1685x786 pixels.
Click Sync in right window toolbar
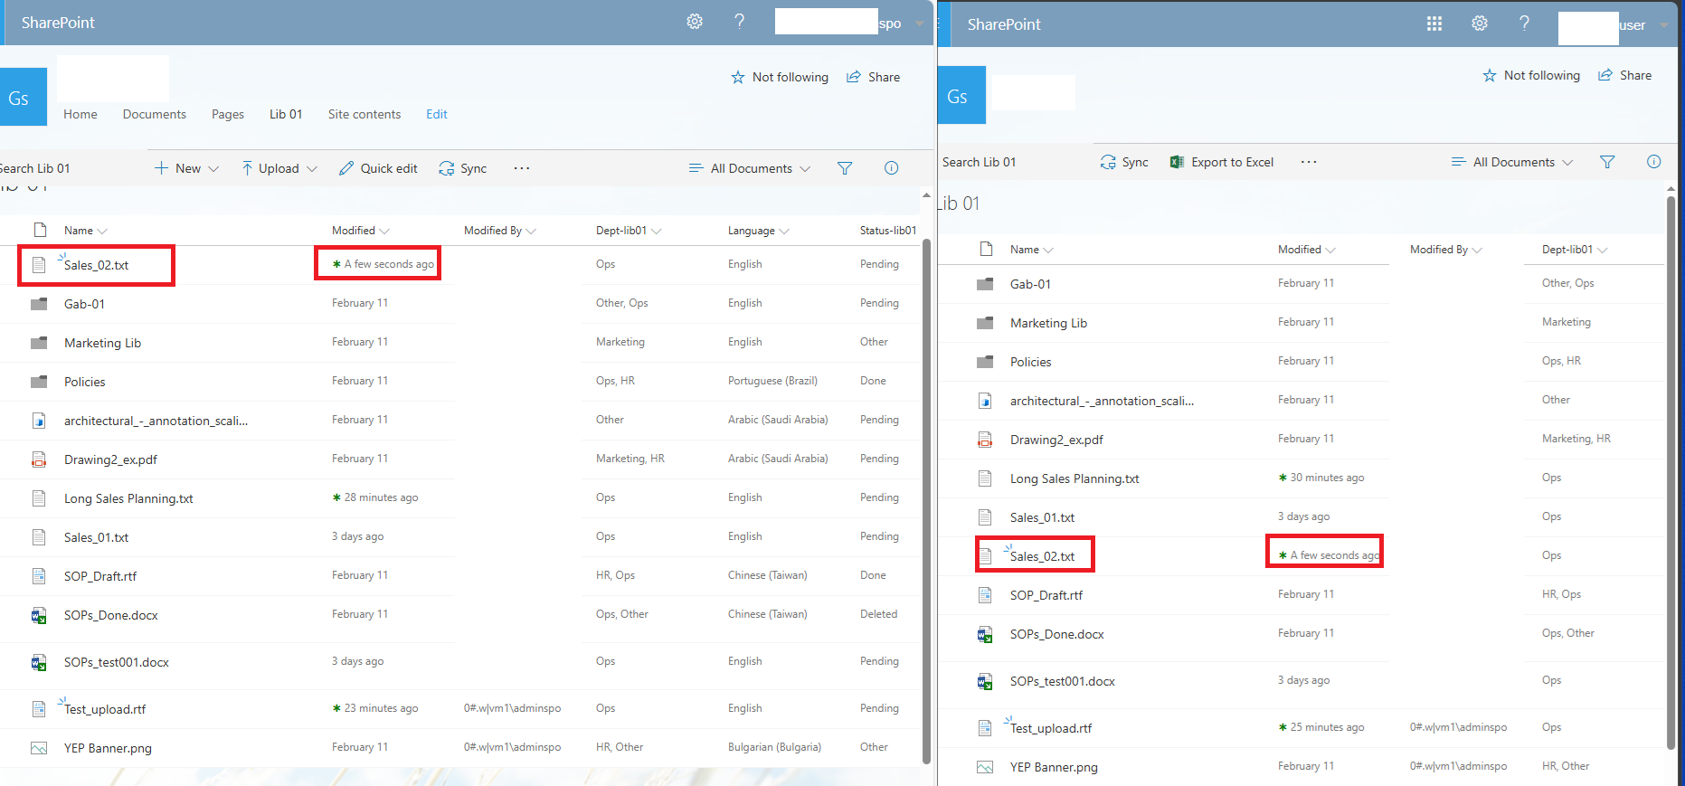point(1124,162)
